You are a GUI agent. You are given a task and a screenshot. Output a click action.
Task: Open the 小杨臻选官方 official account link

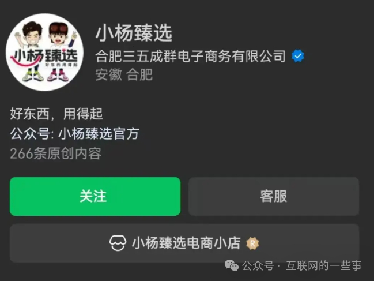[99, 133]
